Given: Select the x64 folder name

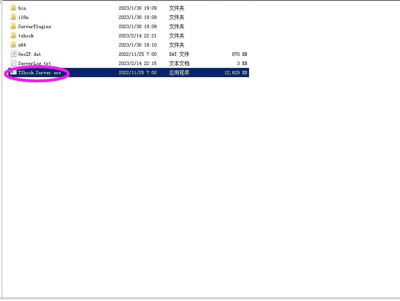Looking at the screenshot, I should coord(22,45).
